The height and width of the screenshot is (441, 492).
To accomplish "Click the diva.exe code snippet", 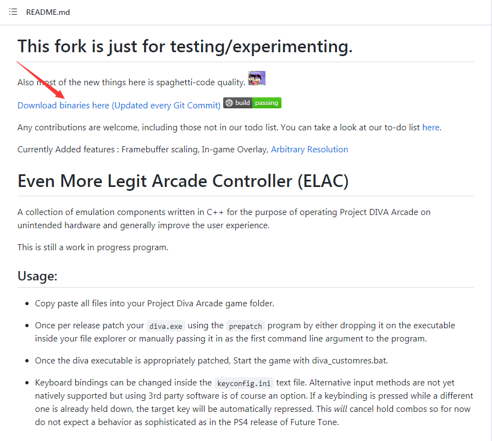I will coord(165,326).
